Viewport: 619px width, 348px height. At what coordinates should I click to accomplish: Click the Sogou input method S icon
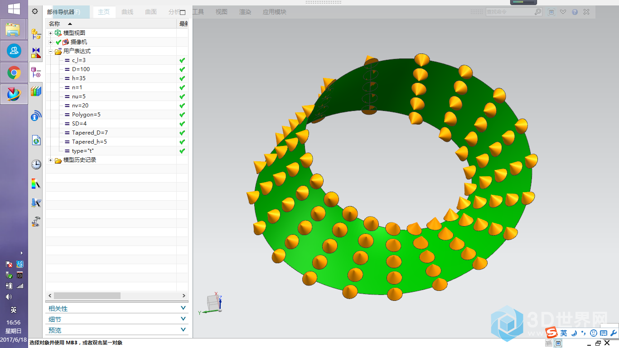tap(551, 333)
